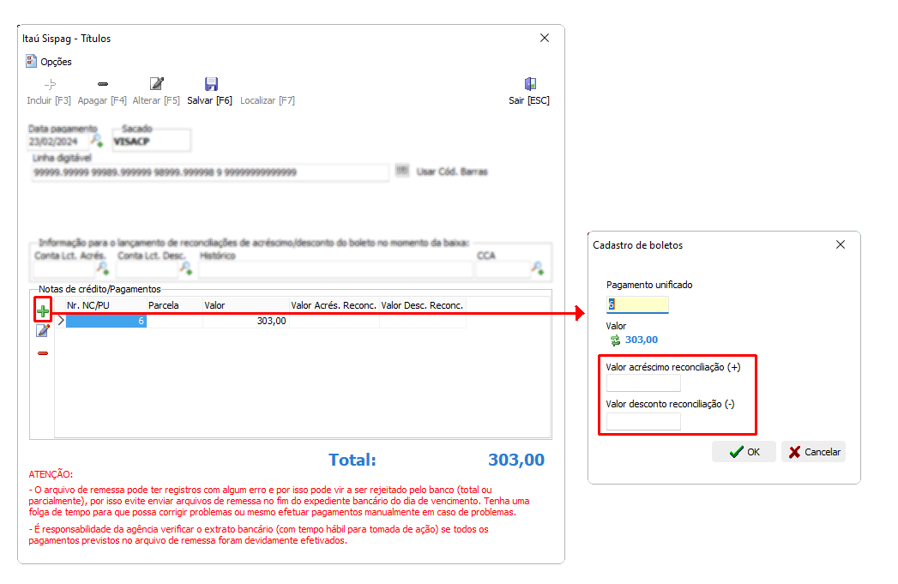The height and width of the screenshot is (584, 898).
Task: Select the grid cell with Nr. NC/PU 6
Action: coord(106,321)
